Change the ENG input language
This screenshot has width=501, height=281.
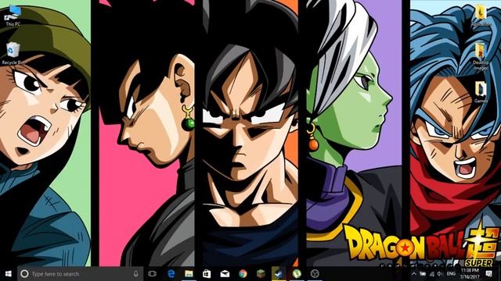(x=451, y=274)
